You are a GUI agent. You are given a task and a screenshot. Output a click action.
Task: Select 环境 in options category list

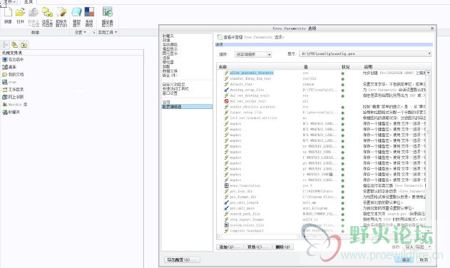pyautogui.click(x=166, y=41)
